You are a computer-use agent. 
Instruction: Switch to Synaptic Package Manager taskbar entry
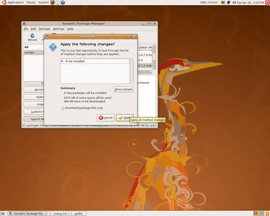(27, 214)
